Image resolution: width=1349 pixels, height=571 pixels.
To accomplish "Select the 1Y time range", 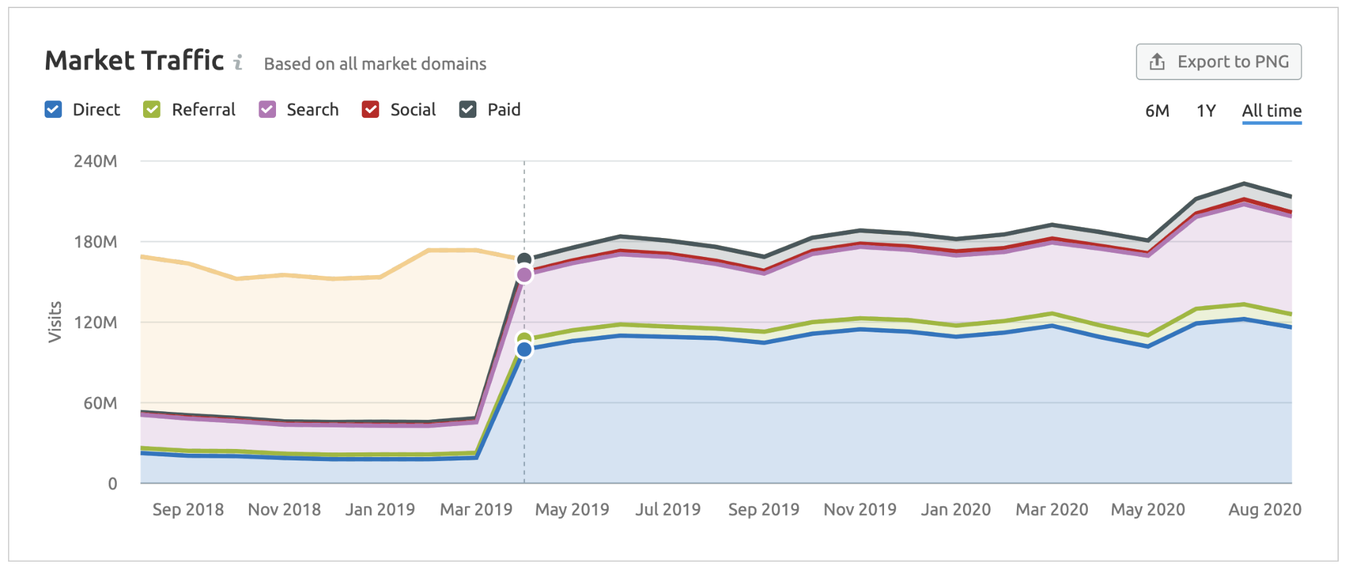I will 1206,111.
